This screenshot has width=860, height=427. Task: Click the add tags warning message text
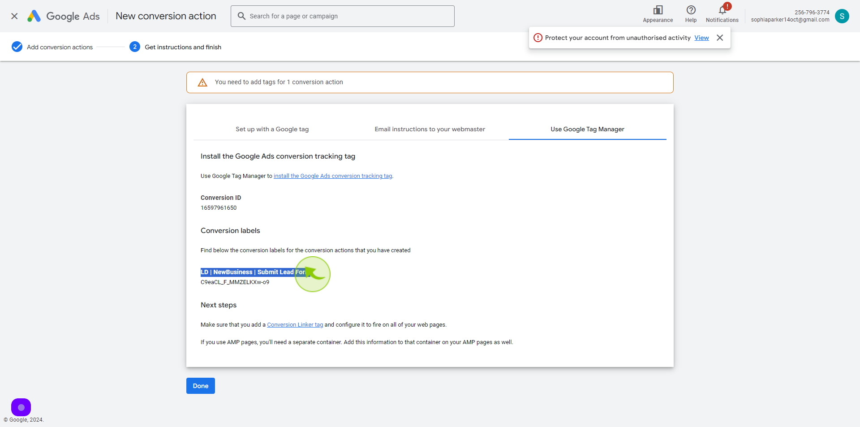(279, 82)
